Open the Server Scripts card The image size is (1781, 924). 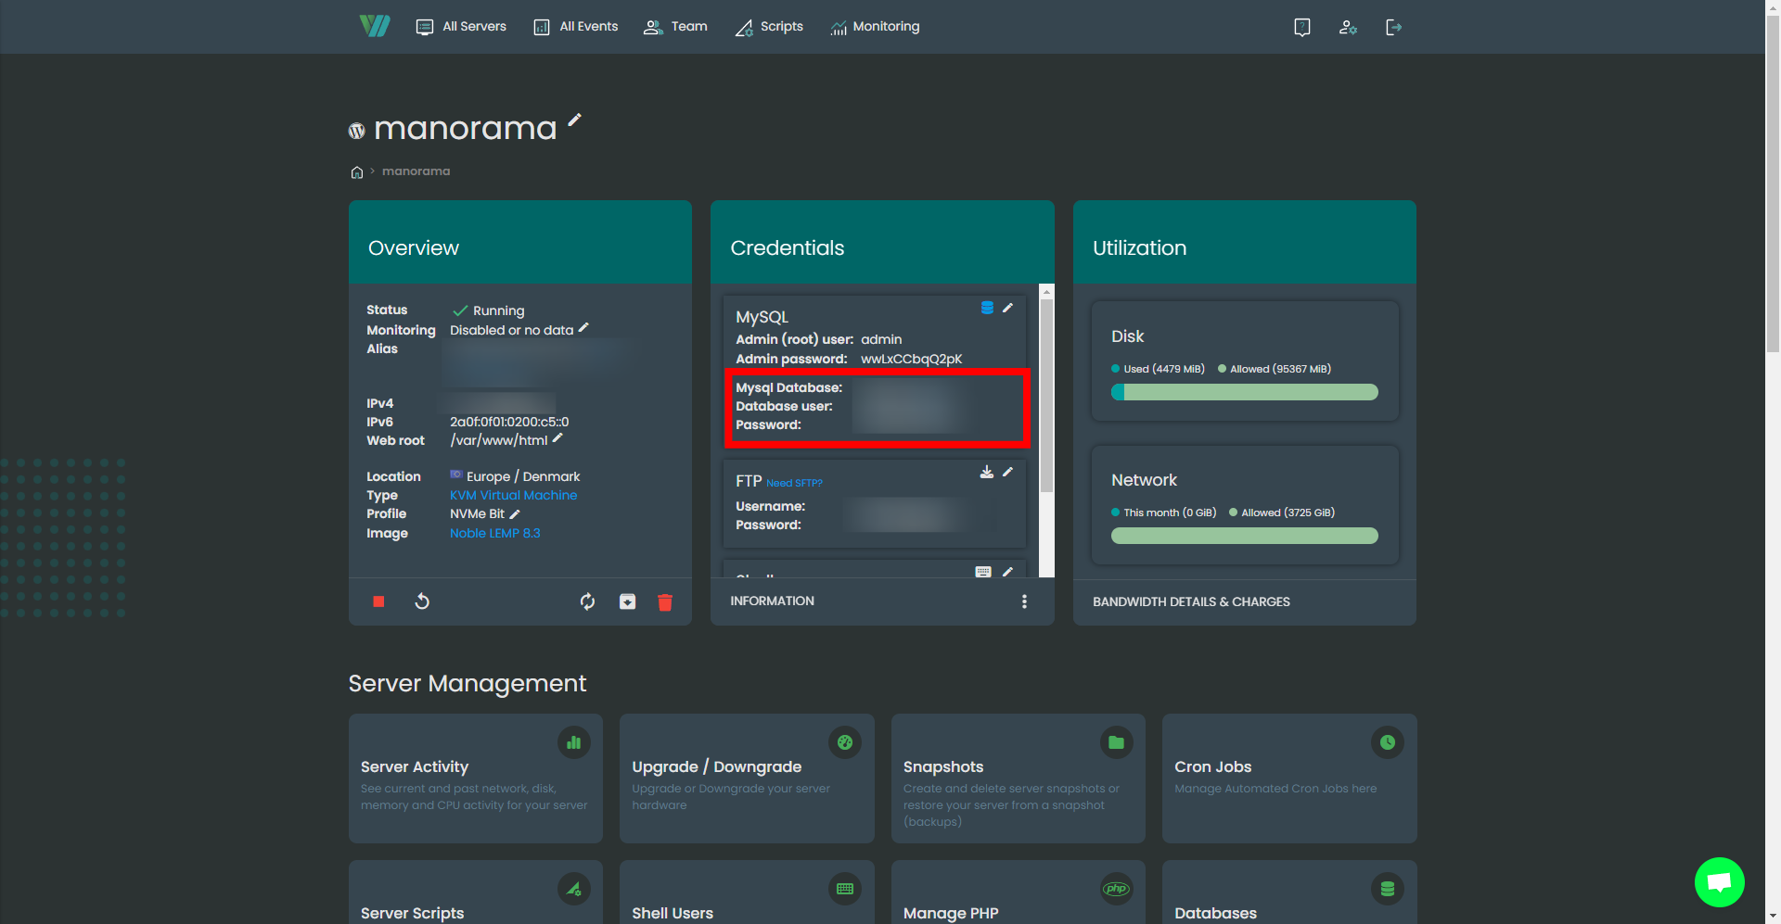click(x=476, y=892)
